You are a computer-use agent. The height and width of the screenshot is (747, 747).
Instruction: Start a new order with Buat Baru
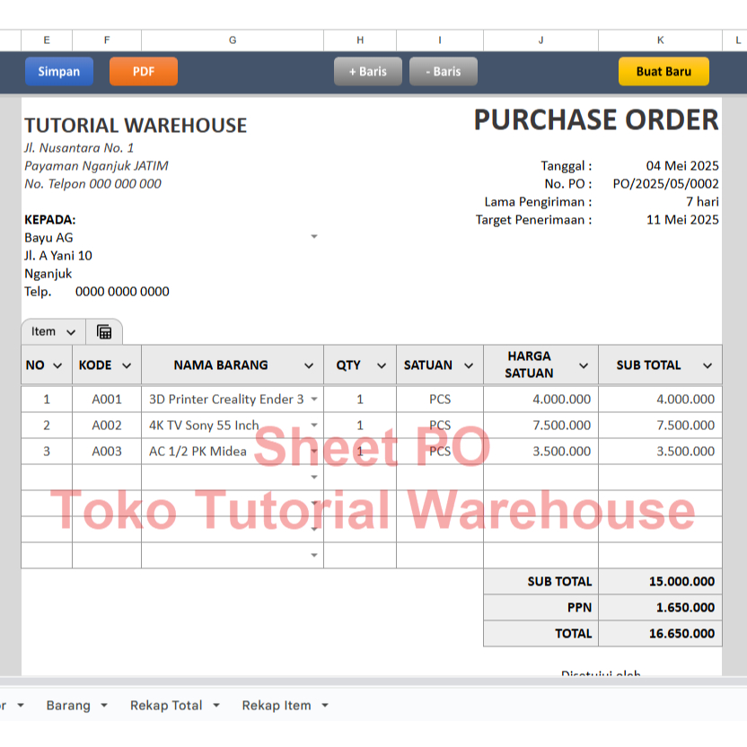[x=664, y=70]
